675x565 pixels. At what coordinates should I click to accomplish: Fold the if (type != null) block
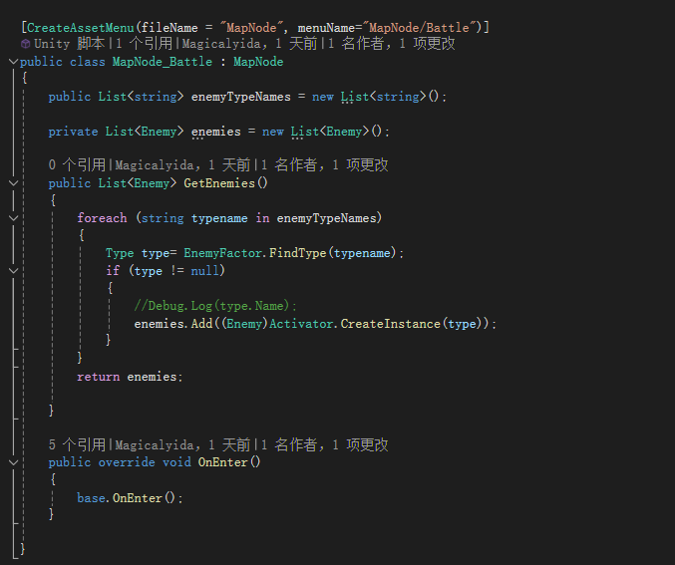click(13, 271)
